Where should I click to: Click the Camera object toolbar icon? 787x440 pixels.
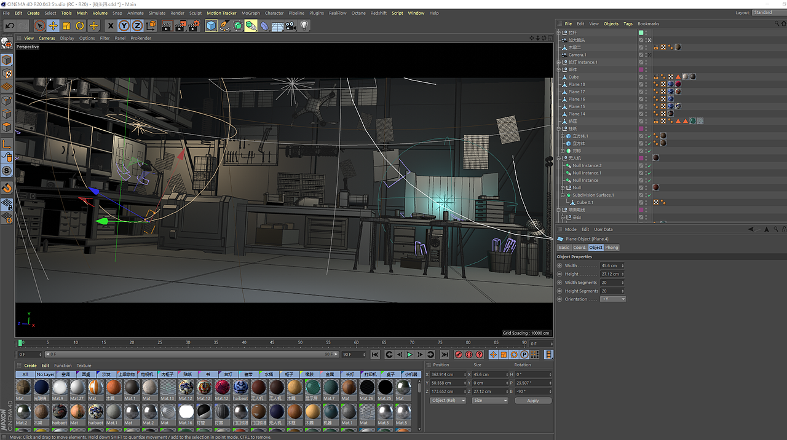point(291,26)
